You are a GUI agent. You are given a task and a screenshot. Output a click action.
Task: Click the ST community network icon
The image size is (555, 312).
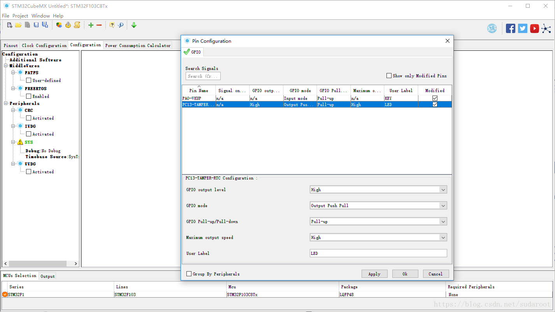pos(546,28)
